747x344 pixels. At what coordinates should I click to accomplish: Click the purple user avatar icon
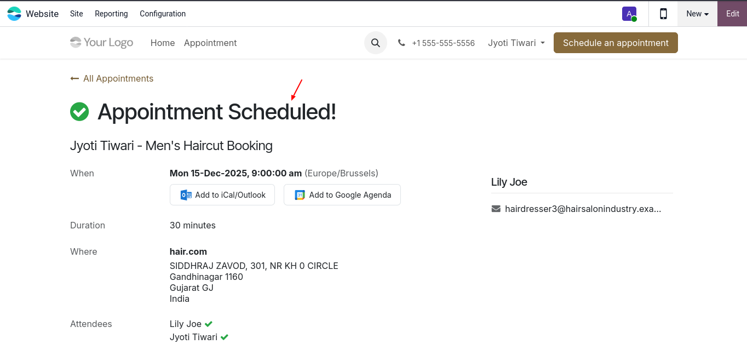629,14
